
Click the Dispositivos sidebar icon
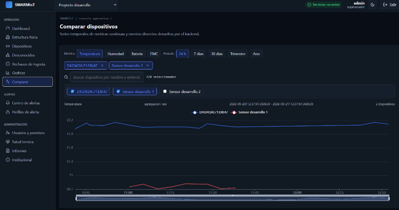8,46
